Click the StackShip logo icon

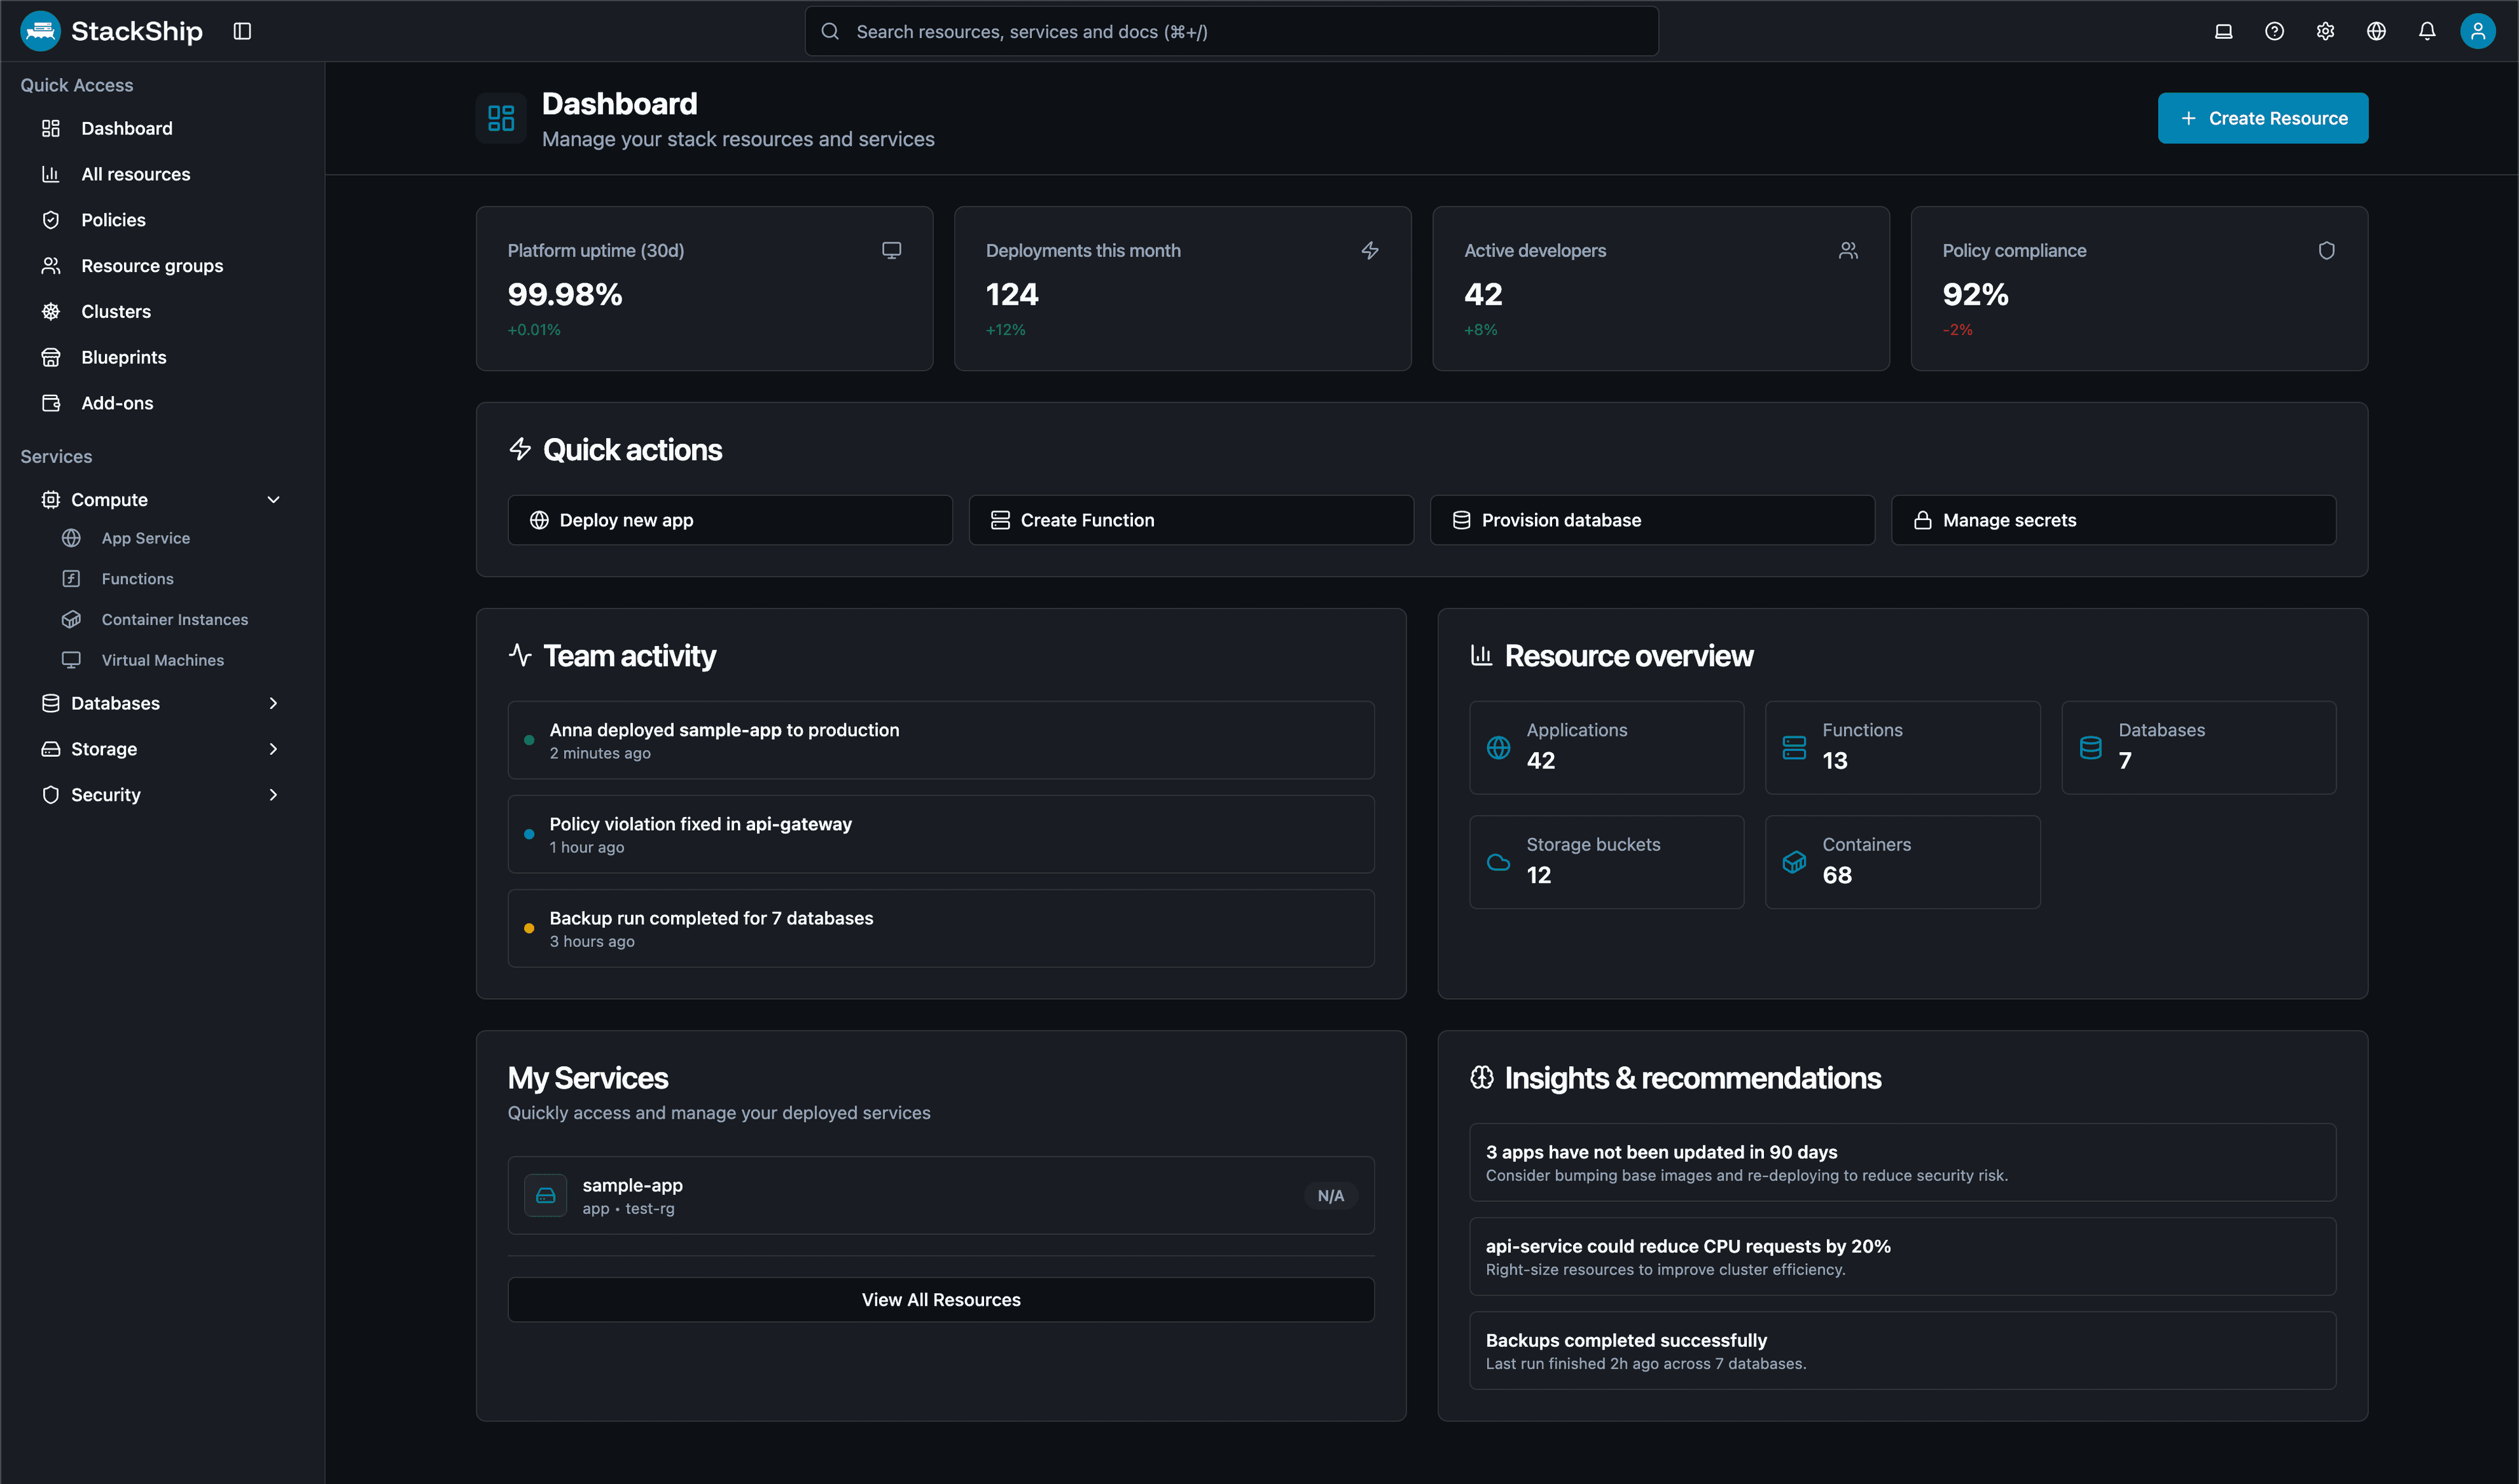coord(41,31)
